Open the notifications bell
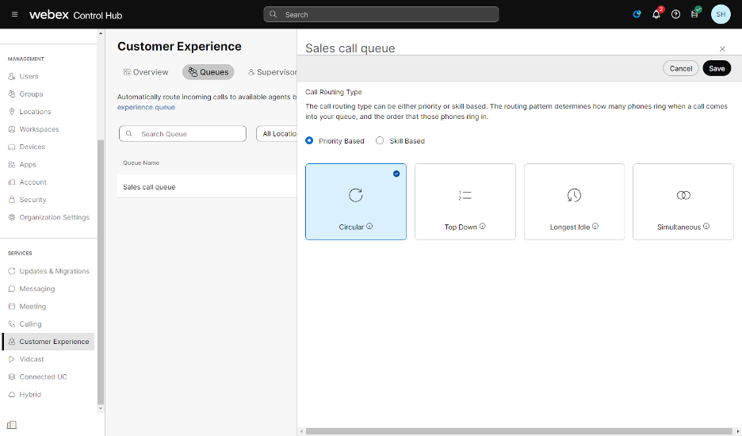Viewport: 742px width, 436px height. [656, 14]
